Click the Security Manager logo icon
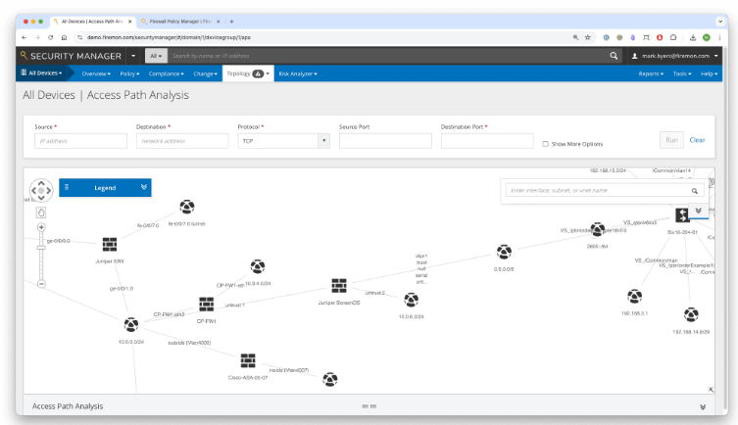This screenshot has width=738, height=425. [24, 56]
